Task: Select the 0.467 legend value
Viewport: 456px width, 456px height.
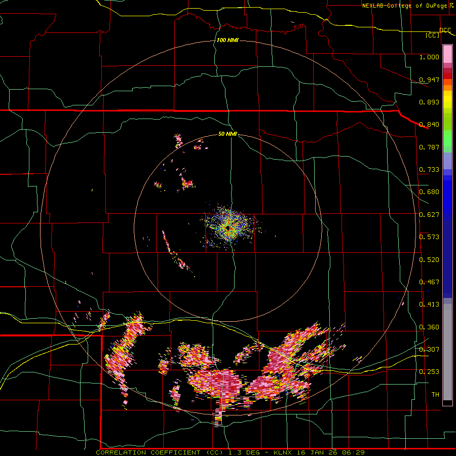Action: [x=429, y=282]
